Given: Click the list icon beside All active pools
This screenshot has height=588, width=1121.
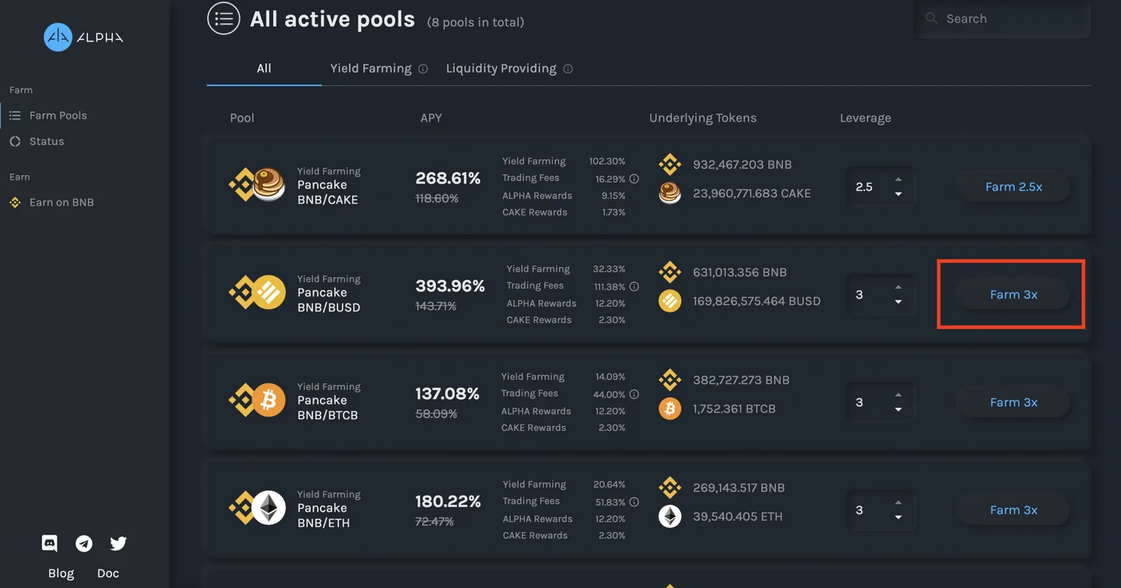Looking at the screenshot, I should [223, 19].
